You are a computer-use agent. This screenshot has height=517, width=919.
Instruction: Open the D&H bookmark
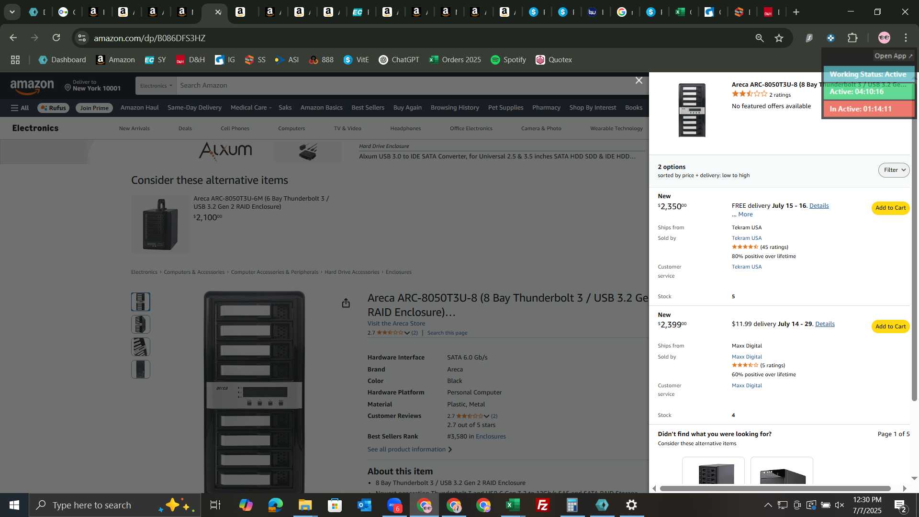191,60
